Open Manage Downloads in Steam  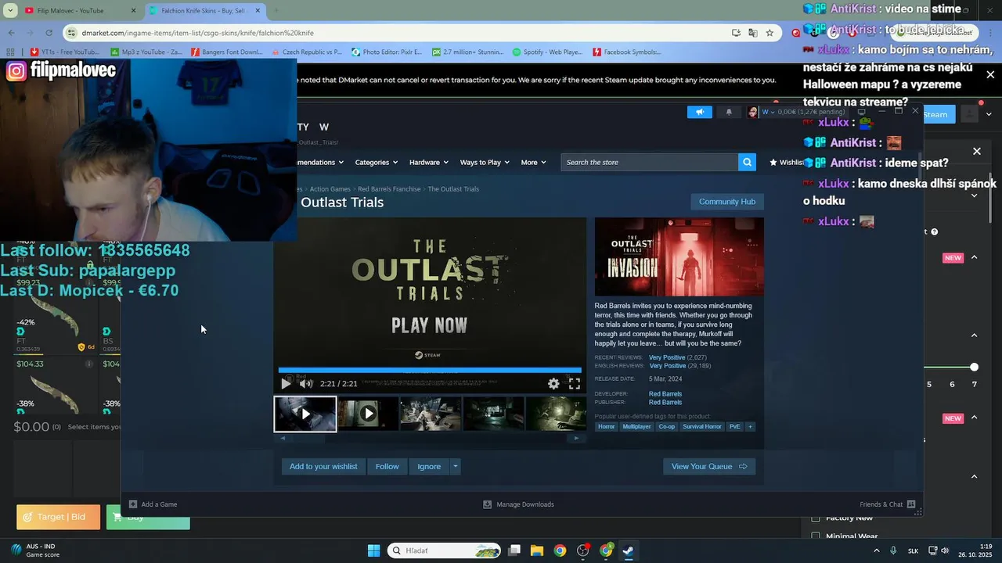coord(518,504)
